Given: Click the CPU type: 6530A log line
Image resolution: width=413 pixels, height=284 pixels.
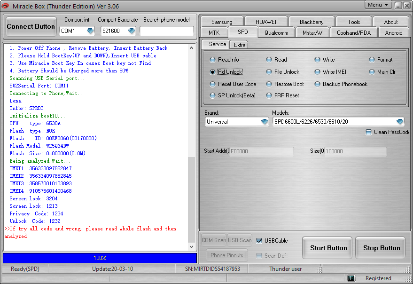Looking at the screenshot, I should point(35,123).
